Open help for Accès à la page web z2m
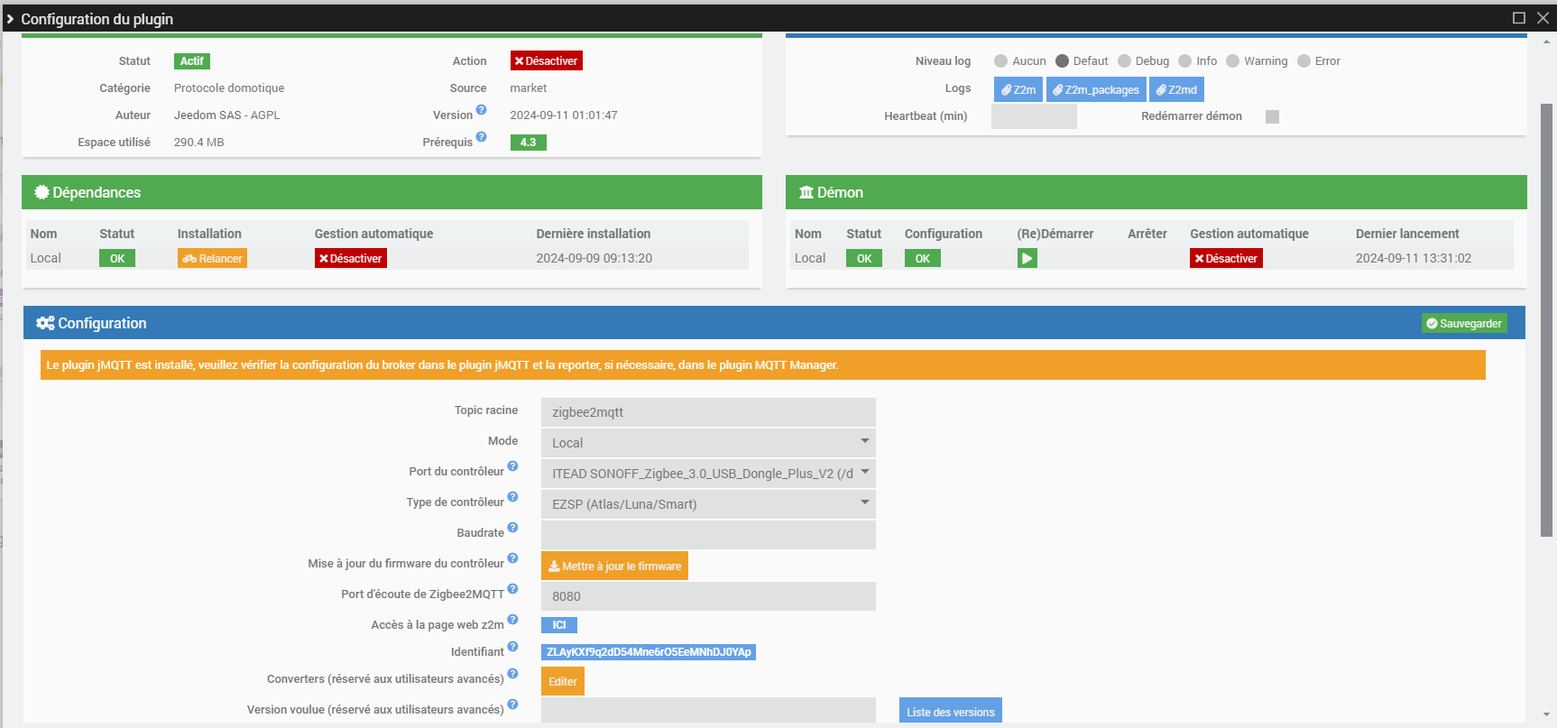 click(x=512, y=620)
